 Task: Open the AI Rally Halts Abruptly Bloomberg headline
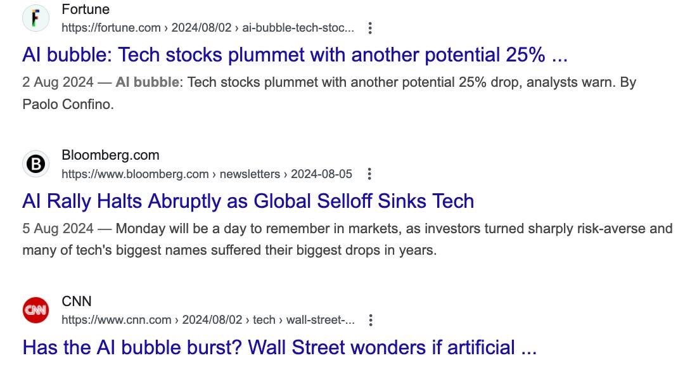248,201
